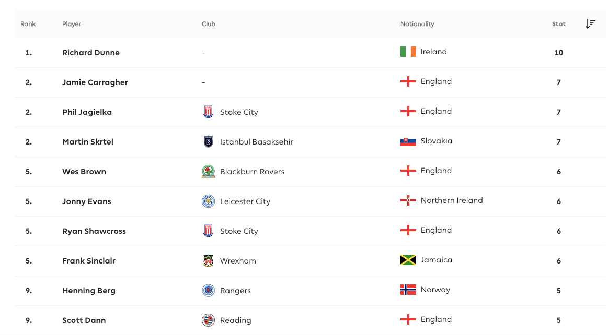
Task: Click the Stoke City crest beside Phil Jagielka
Action: coord(208,112)
